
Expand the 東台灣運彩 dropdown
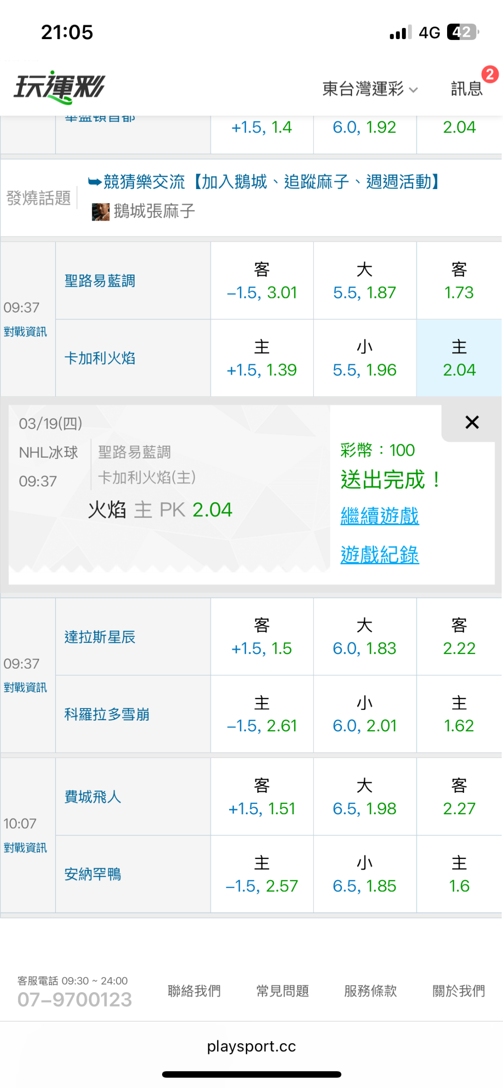tap(370, 88)
